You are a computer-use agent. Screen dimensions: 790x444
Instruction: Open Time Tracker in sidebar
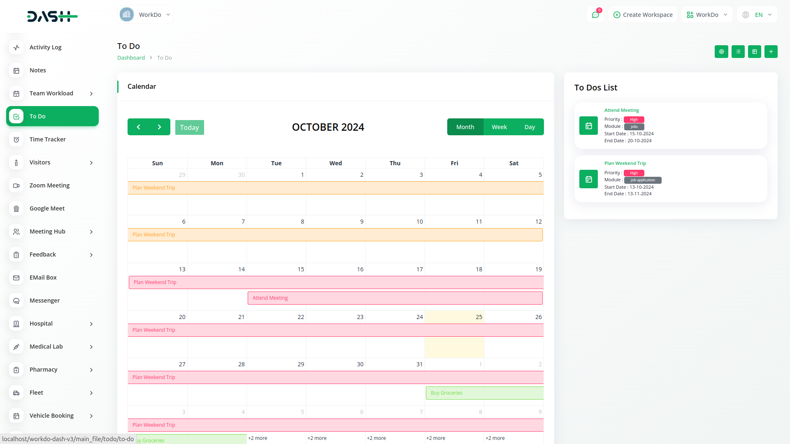pyautogui.click(x=47, y=139)
